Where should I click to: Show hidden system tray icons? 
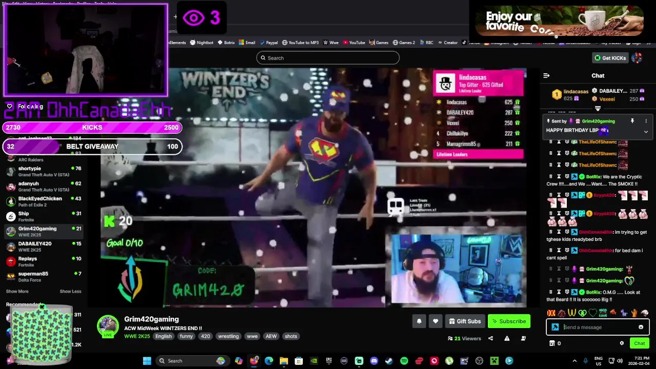(x=574, y=361)
